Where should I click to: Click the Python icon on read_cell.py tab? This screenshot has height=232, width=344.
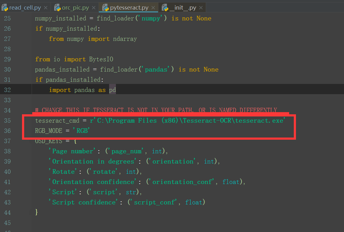click(x=5, y=7)
